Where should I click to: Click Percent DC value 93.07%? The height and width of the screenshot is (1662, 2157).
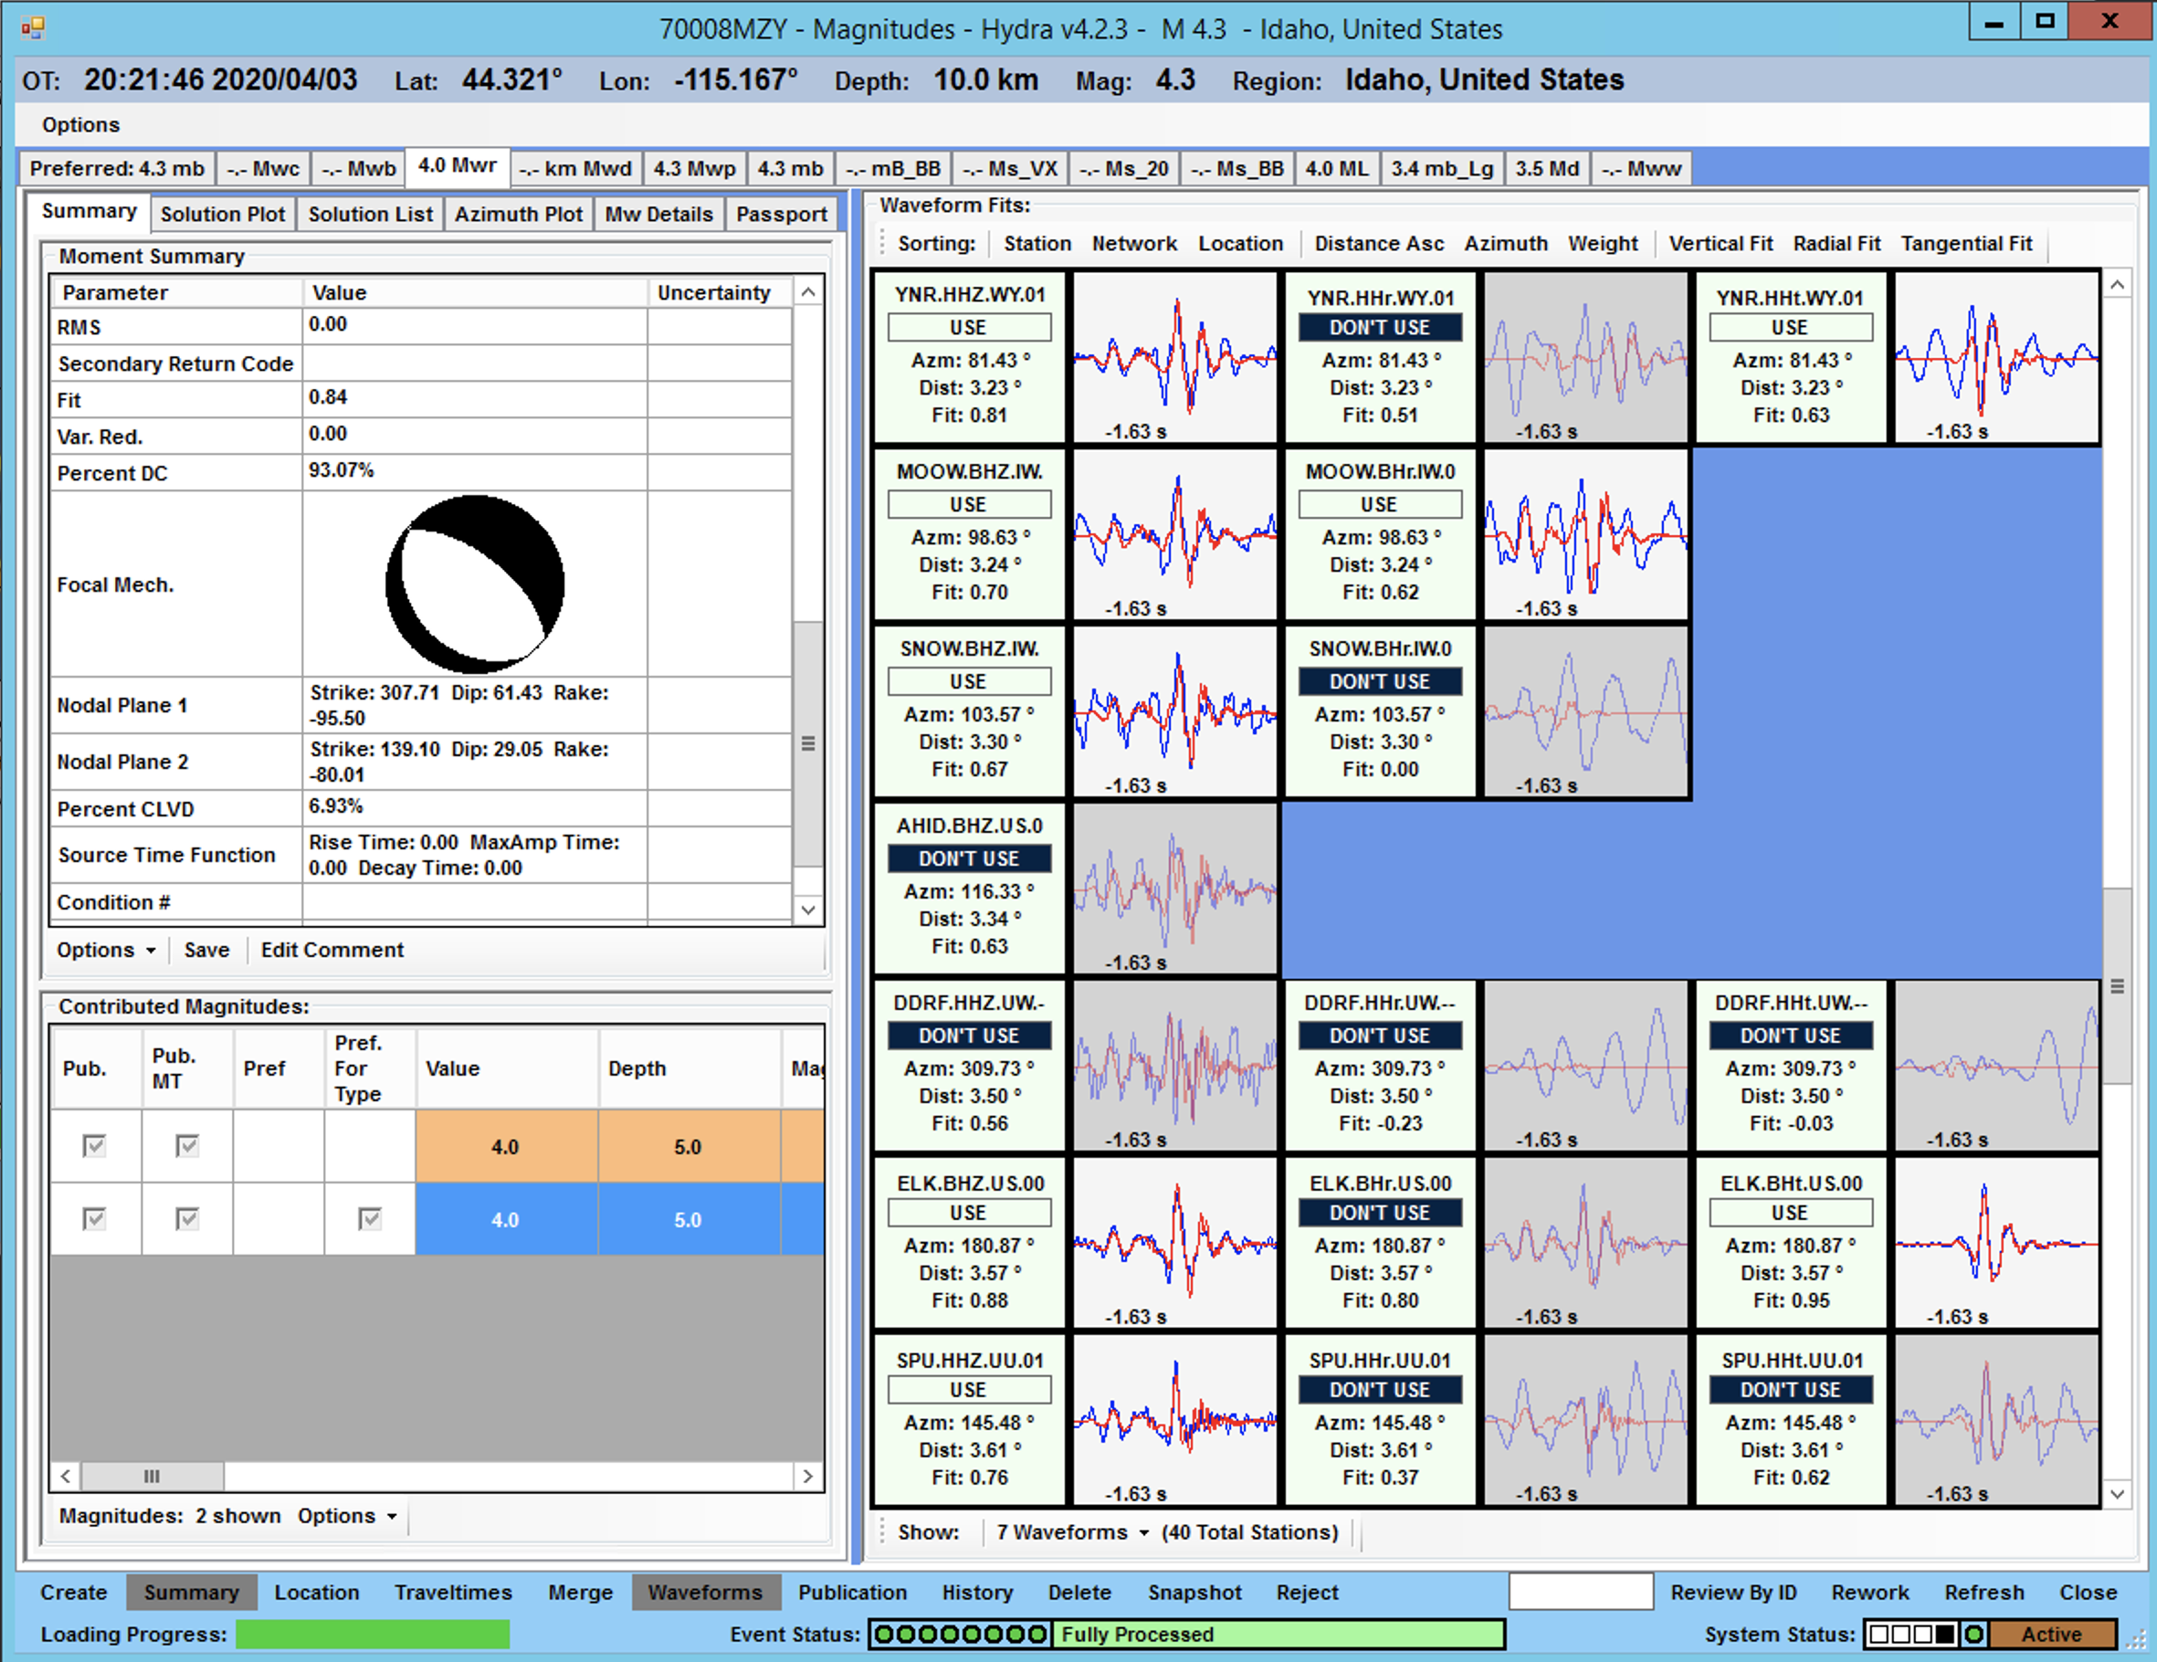click(x=341, y=470)
